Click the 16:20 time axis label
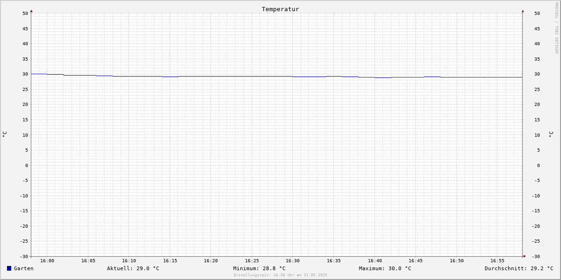The width and height of the screenshot is (561, 280). (x=211, y=261)
